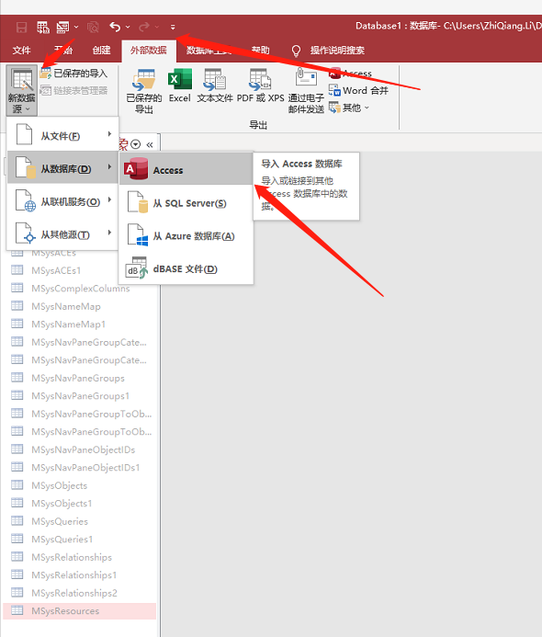Select dBASE 文件(D) option
Image resolution: width=542 pixels, height=637 pixels.
186,268
